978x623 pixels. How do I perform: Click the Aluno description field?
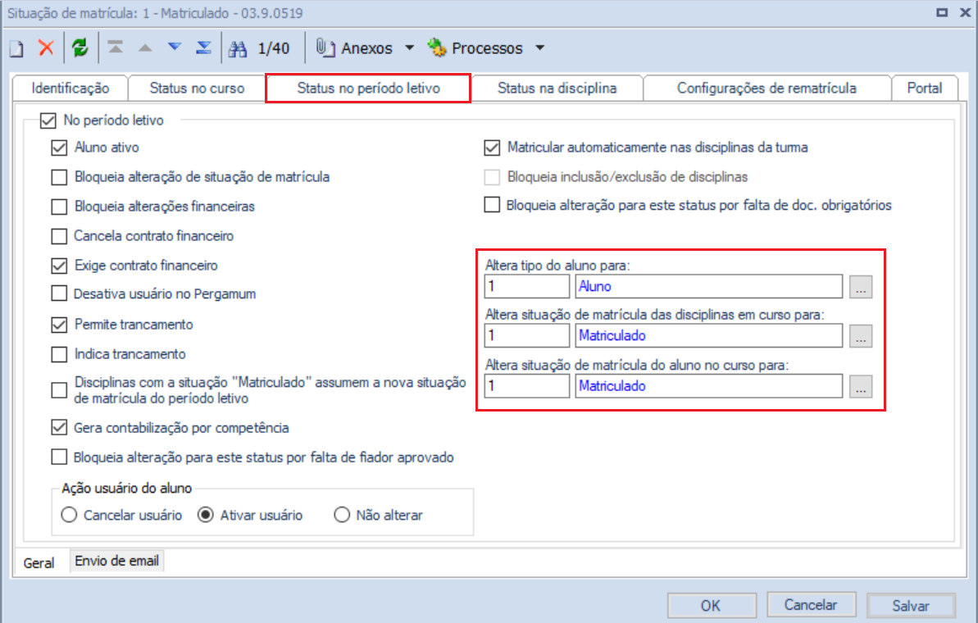click(708, 287)
